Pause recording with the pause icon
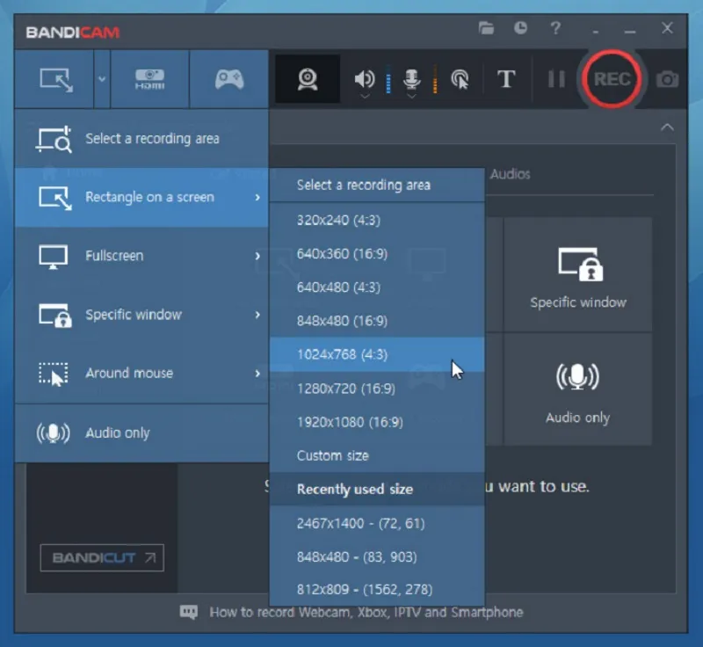Viewport: 703px width, 647px height. click(x=558, y=79)
